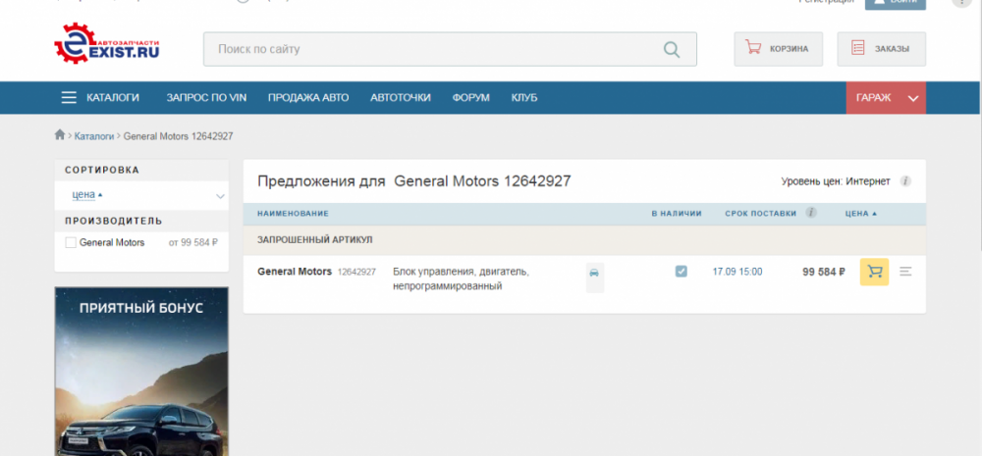Click Наименование column header
This screenshot has height=456, width=982.
pos(293,214)
